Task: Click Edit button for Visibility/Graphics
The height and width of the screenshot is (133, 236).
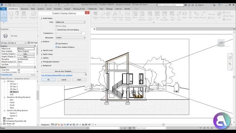Action: point(26,54)
